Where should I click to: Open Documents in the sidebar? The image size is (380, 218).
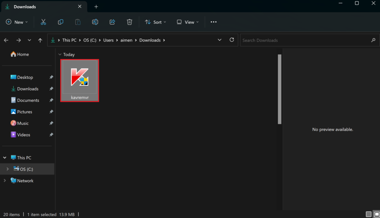pos(25,100)
